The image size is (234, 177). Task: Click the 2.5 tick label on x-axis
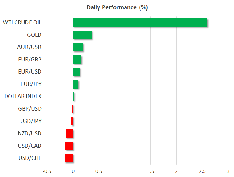[202, 171]
